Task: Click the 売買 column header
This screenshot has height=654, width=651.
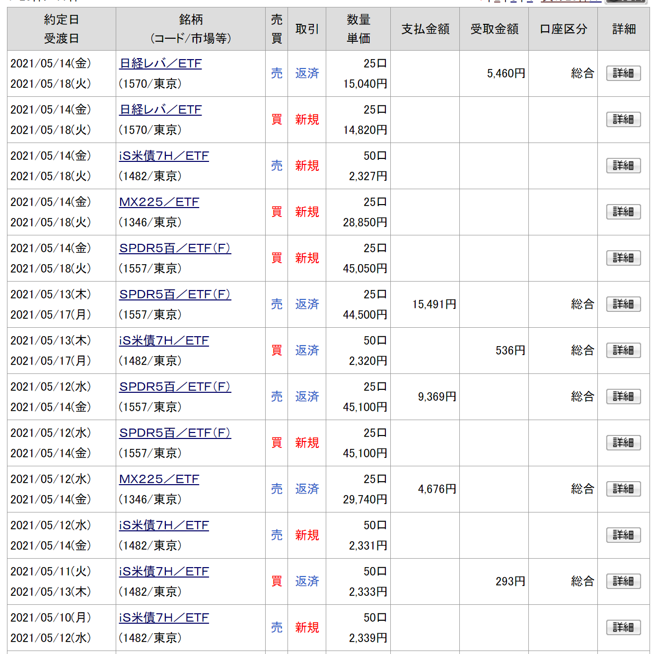Action: pyautogui.click(x=277, y=29)
